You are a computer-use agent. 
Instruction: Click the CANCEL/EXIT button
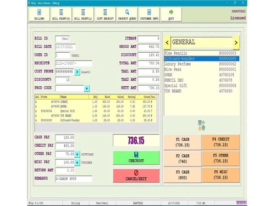pos(136,176)
